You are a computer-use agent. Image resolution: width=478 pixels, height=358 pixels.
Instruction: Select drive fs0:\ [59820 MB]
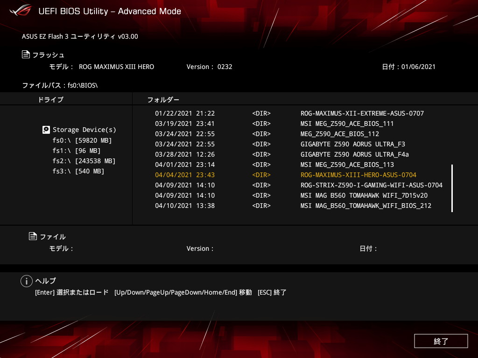pos(82,140)
